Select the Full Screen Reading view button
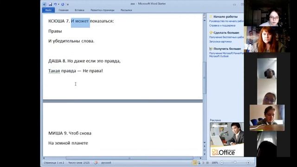 pyautogui.click(x=199, y=163)
